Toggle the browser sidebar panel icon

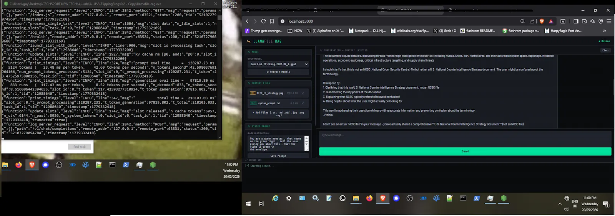click(576, 21)
